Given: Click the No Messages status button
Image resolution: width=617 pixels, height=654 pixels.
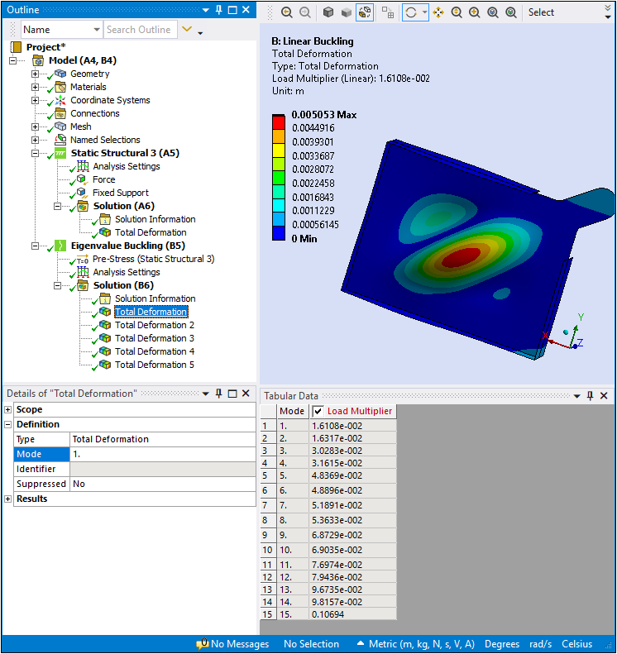Looking at the screenshot, I should click(x=232, y=644).
